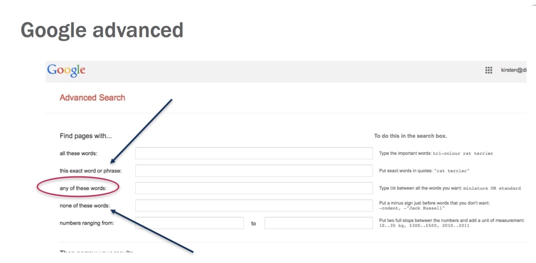Select the "any of these words" text box
Viewport: 536px width, 263px height.
pos(254,188)
